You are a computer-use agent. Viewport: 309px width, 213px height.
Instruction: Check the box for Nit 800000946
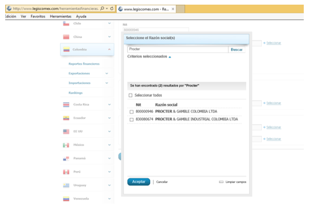(x=132, y=112)
